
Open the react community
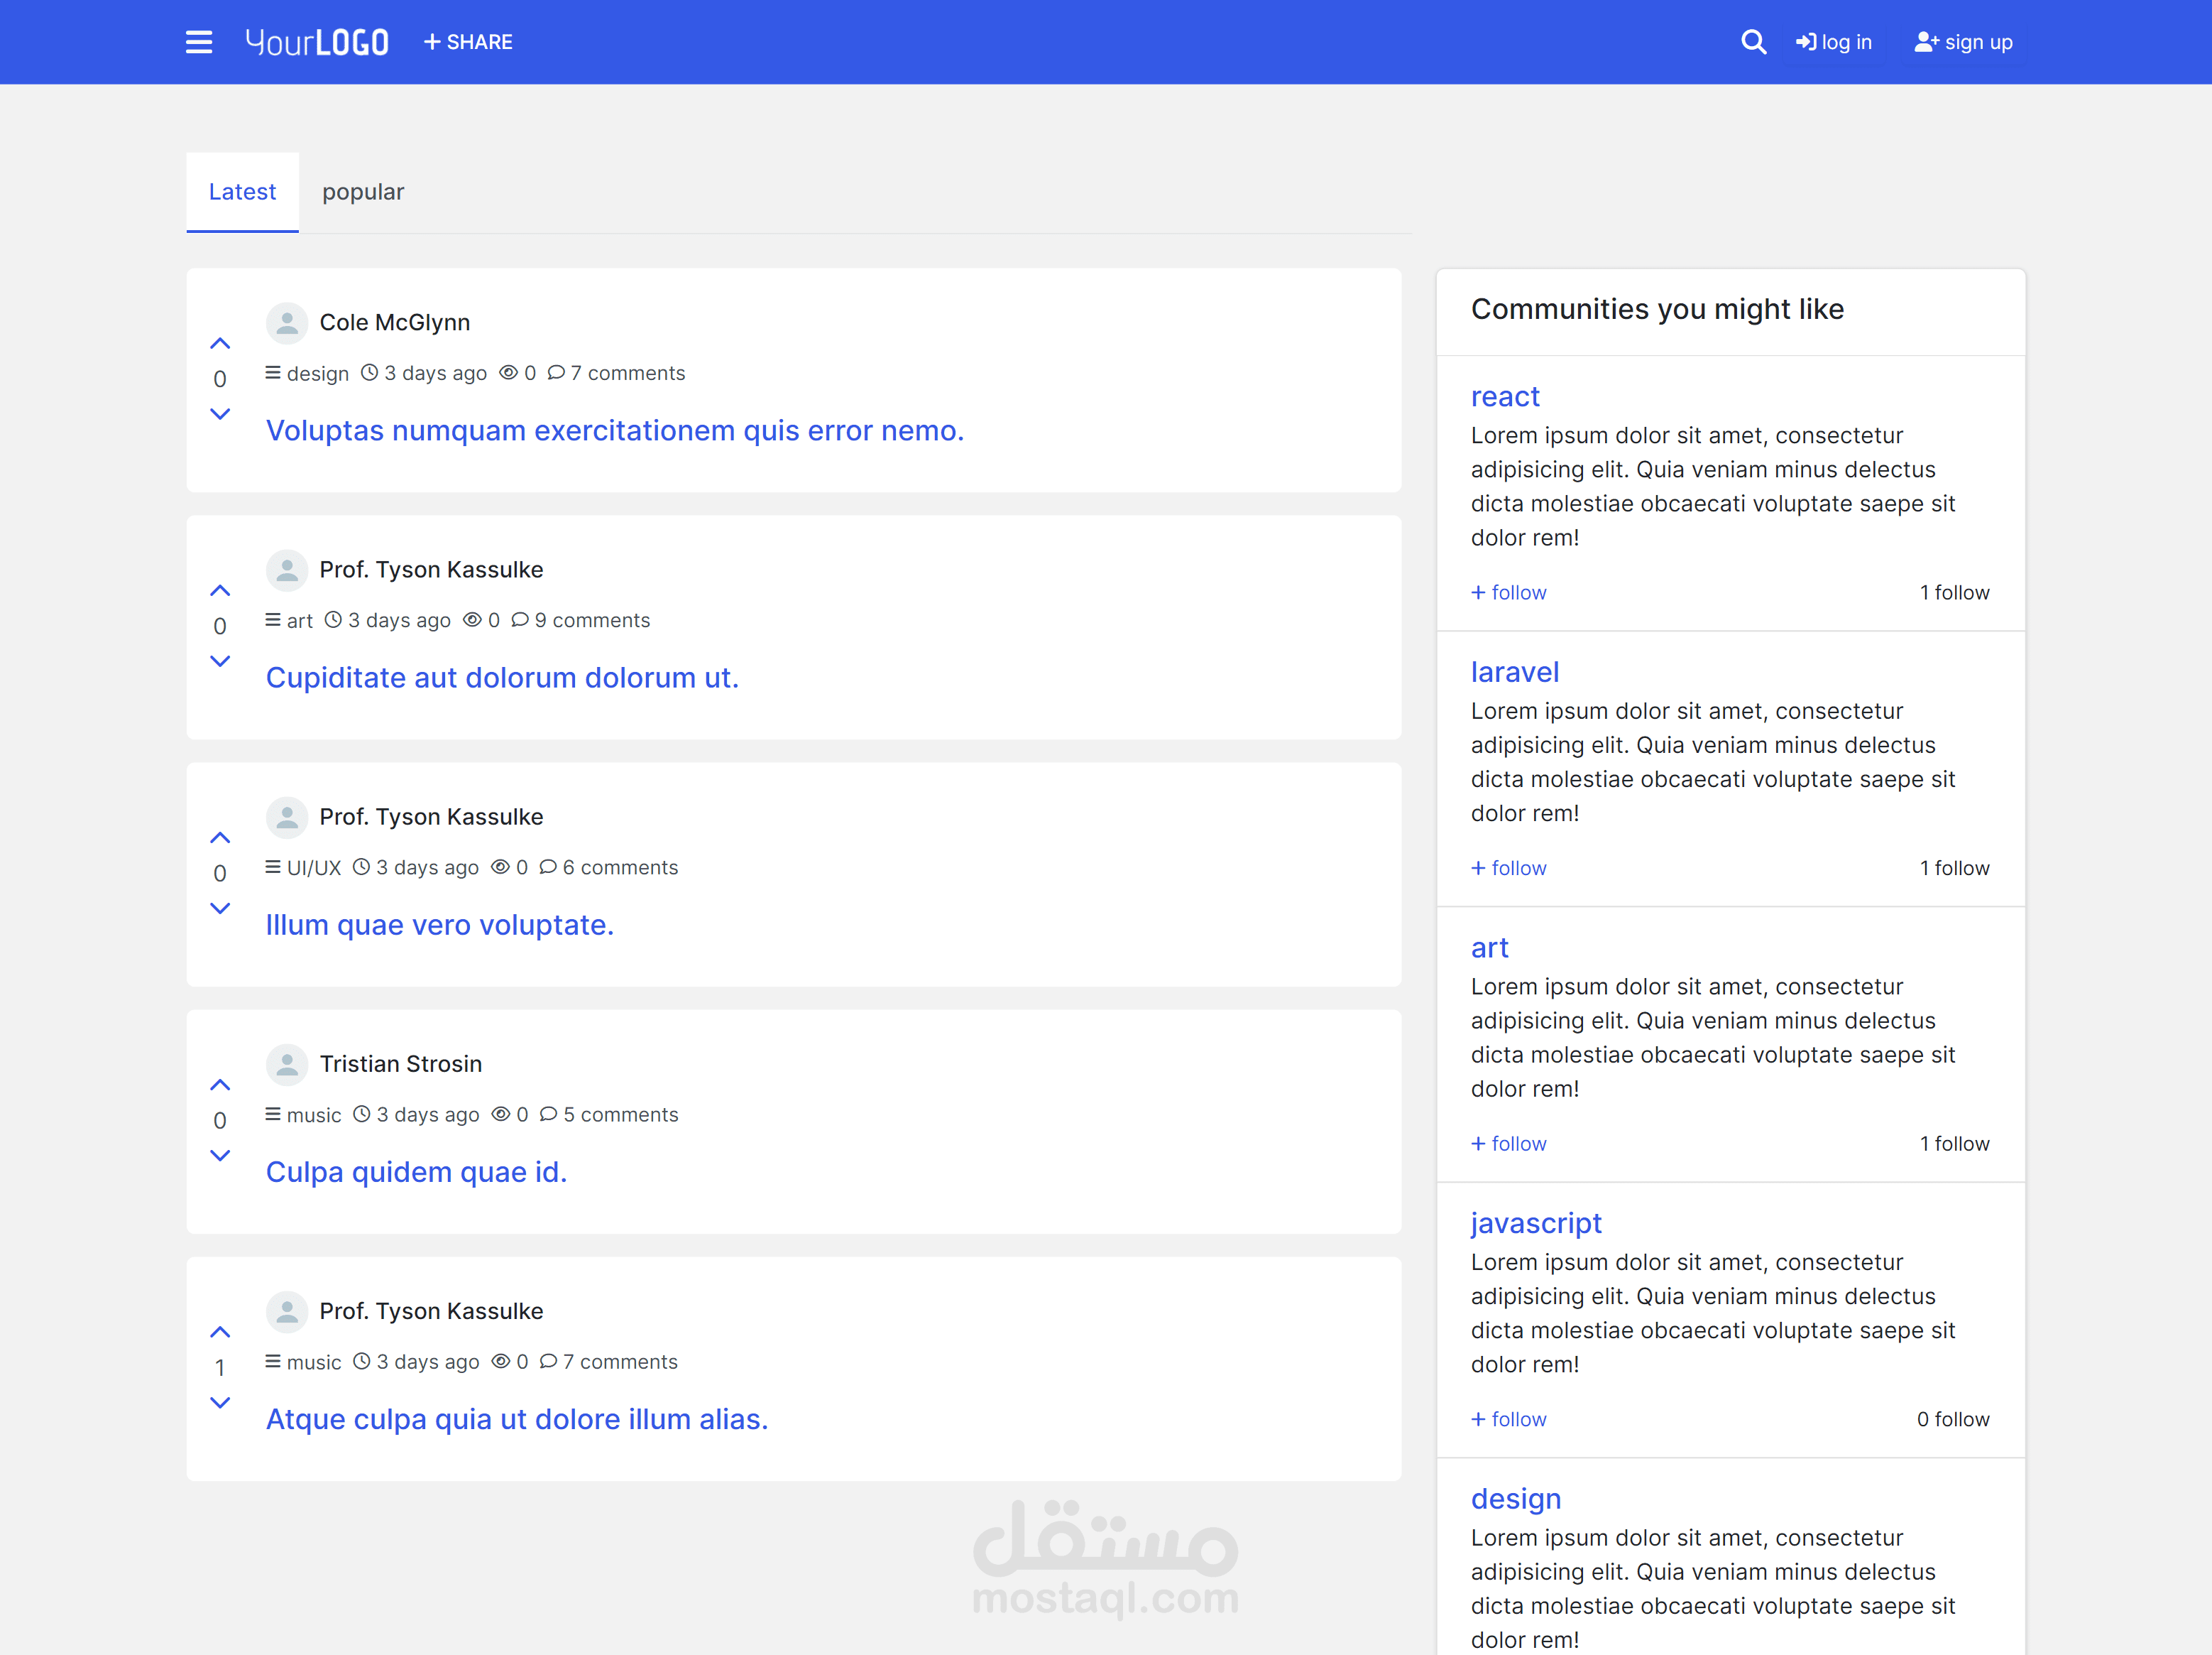point(1505,396)
